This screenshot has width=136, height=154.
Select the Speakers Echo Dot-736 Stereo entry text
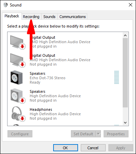(x=47, y=78)
